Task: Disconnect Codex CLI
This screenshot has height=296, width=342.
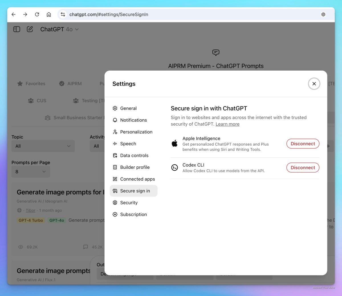Action: click(x=303, y=168)
